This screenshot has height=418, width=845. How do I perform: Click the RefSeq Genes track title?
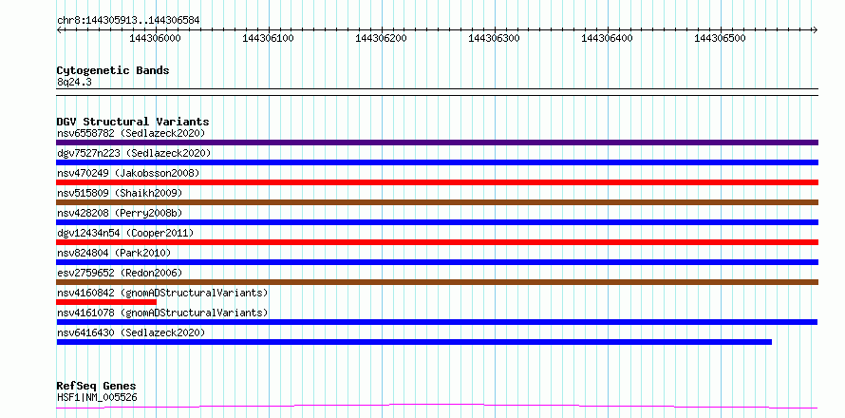pos(96,387)
